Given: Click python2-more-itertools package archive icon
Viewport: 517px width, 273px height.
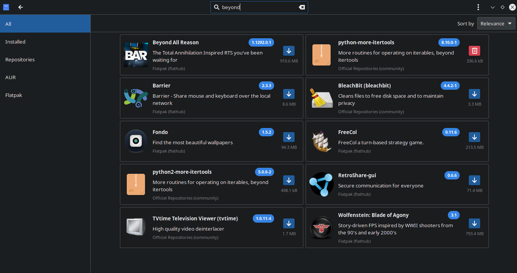Looking at the screenshot, I should [x=136, y=184].
